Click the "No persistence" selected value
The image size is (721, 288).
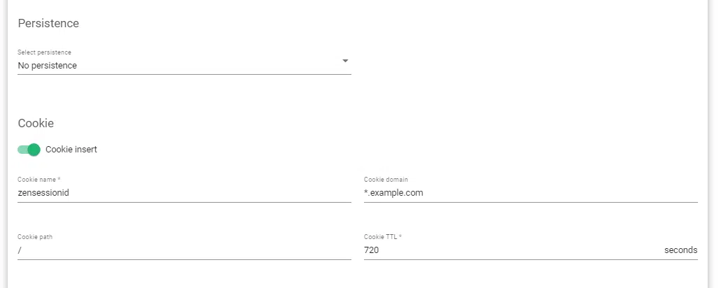48,66
